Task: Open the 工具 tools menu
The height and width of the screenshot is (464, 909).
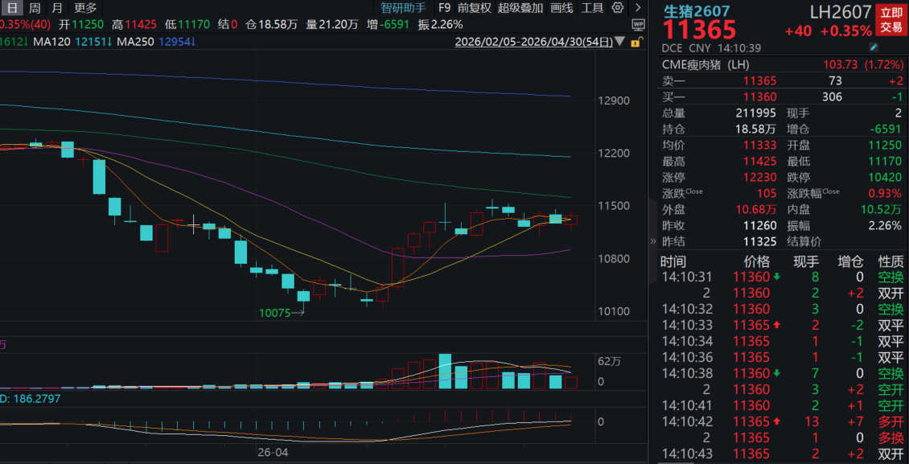Action: coord(592,8)
